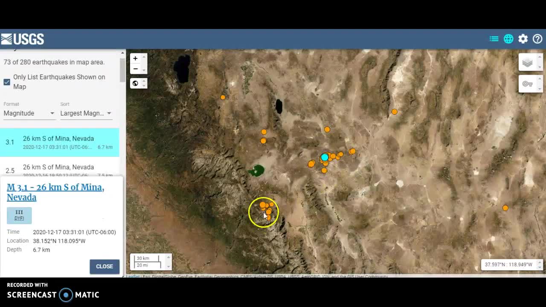Open the settings gear icon
Screen dimensions: 546x307
pyautogui.click(x=523, y=39)
